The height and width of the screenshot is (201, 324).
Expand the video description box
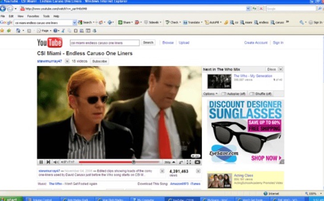point(162,171)
